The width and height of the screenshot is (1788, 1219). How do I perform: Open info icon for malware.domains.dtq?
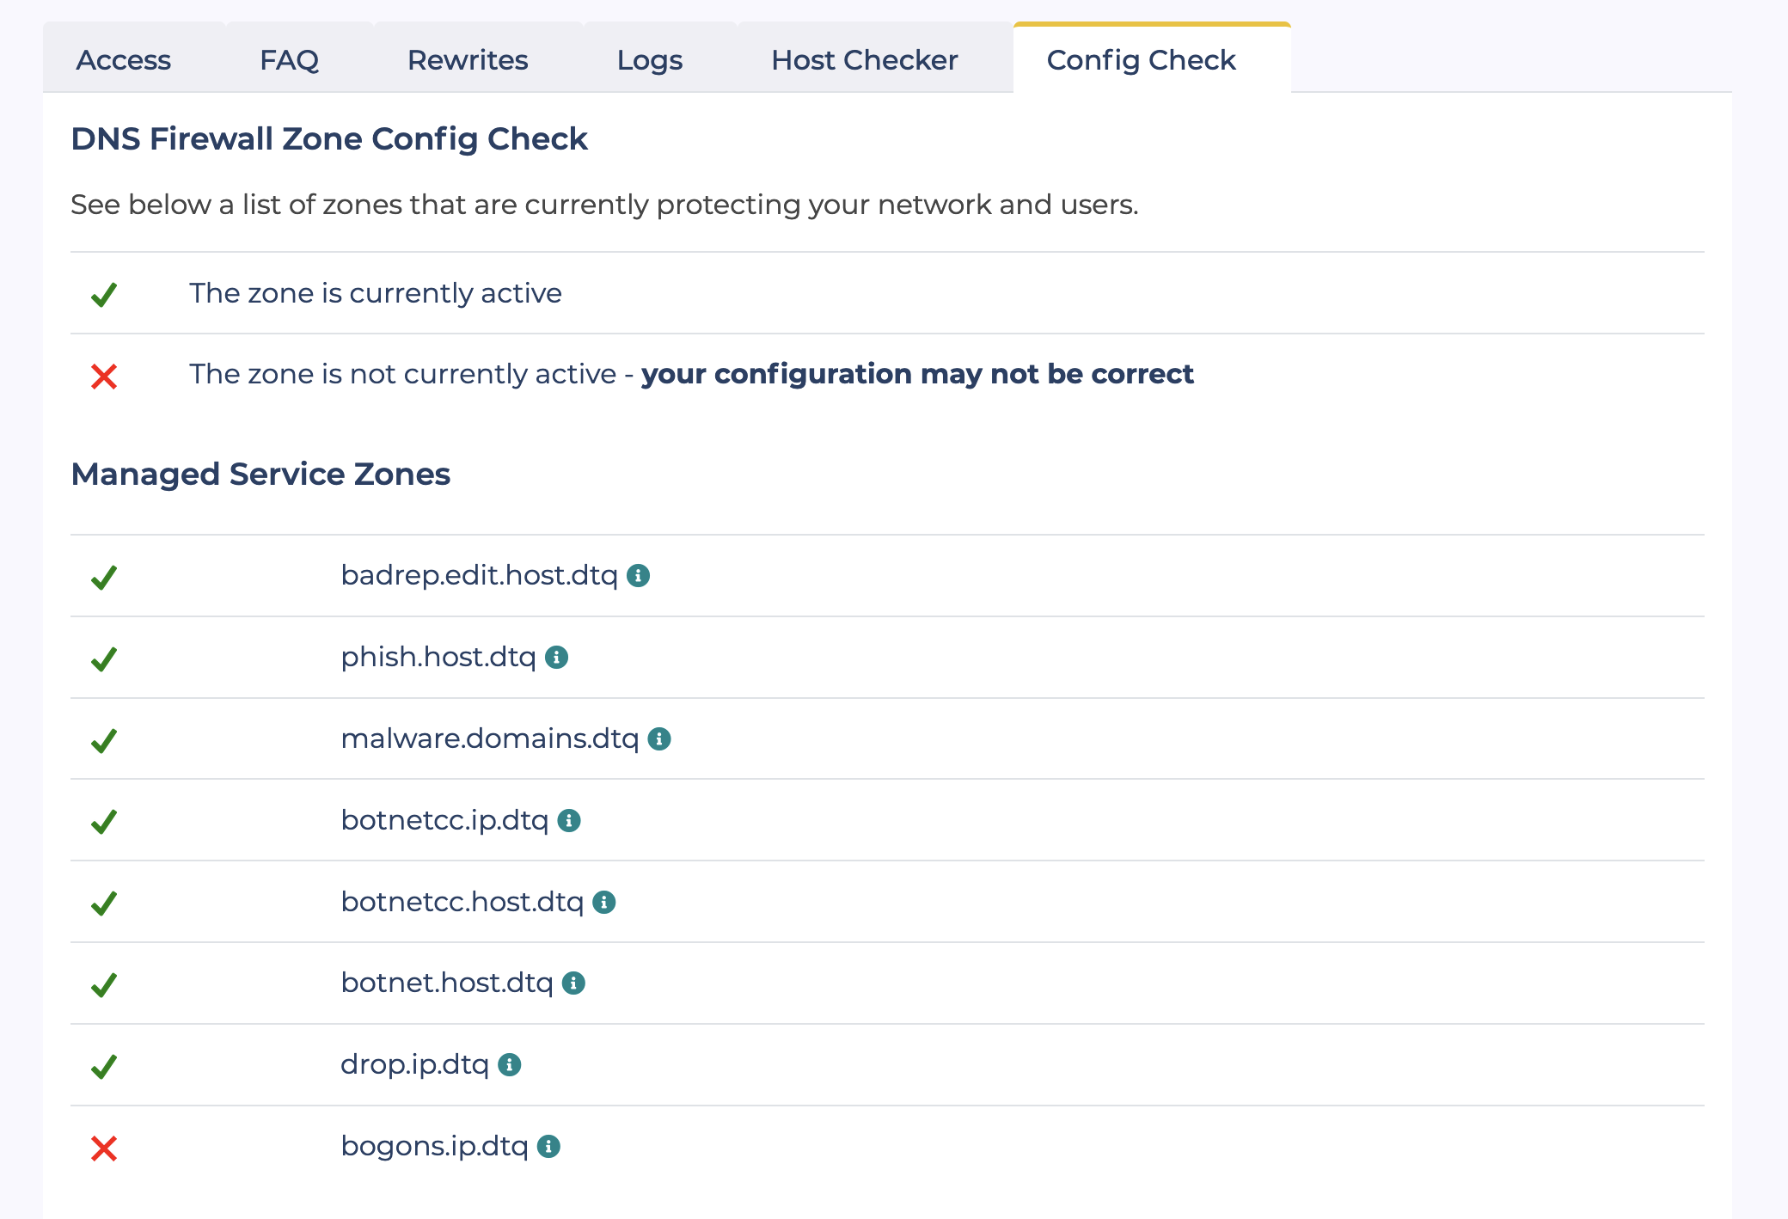[x=659, y=738]
